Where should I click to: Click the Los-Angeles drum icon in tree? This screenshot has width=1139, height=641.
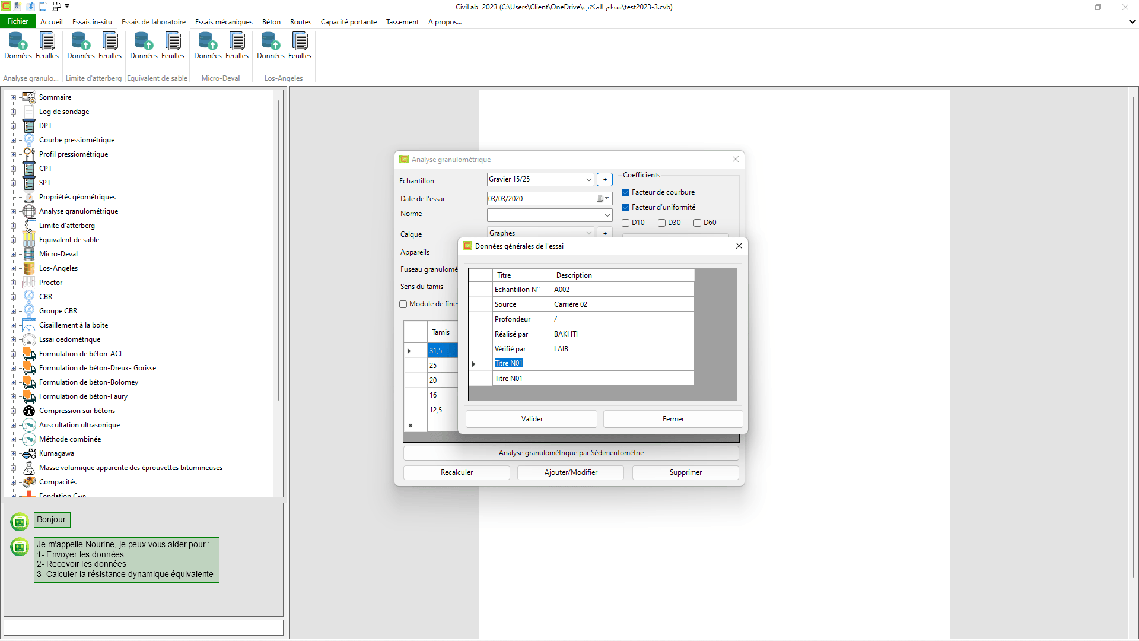(29, 268)
